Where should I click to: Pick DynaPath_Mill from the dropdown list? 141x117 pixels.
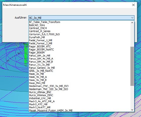(80, 37)
